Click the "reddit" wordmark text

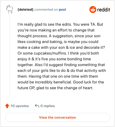click(x=103, y=10)
